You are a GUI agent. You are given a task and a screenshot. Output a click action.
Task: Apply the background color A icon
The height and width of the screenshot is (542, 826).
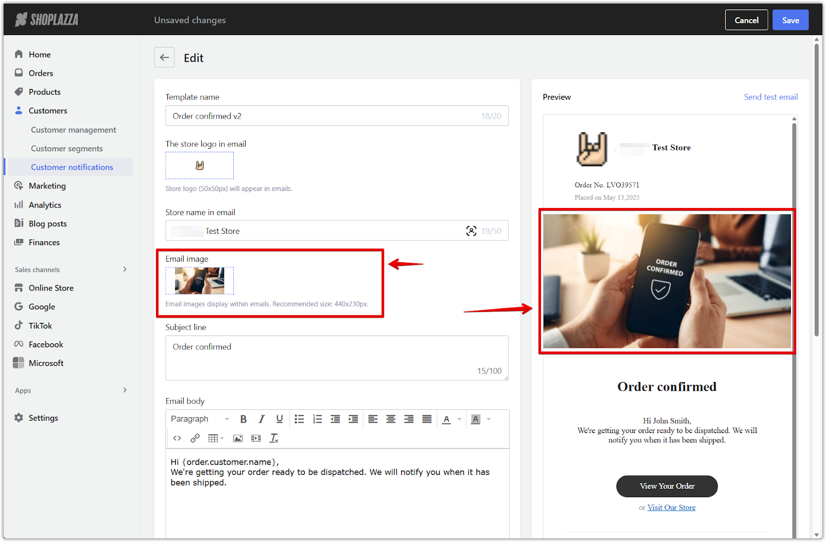(x=476, y=419)
